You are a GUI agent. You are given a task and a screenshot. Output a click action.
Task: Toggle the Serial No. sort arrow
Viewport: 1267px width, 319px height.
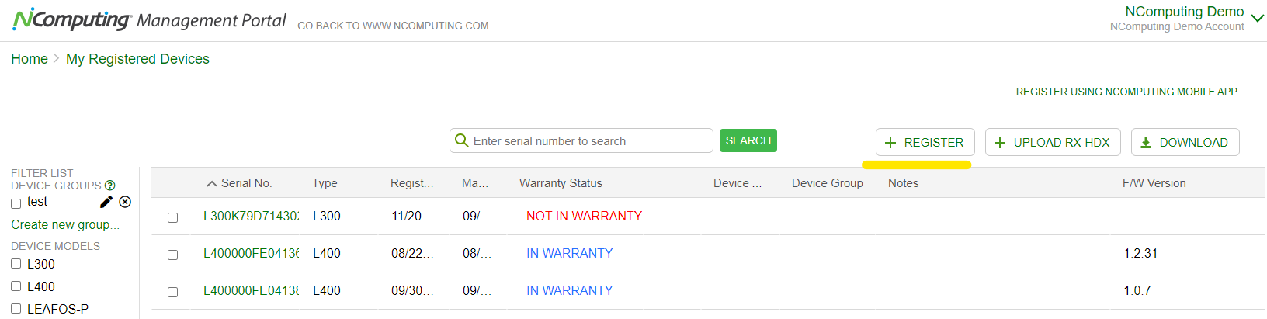click(211, 184)
